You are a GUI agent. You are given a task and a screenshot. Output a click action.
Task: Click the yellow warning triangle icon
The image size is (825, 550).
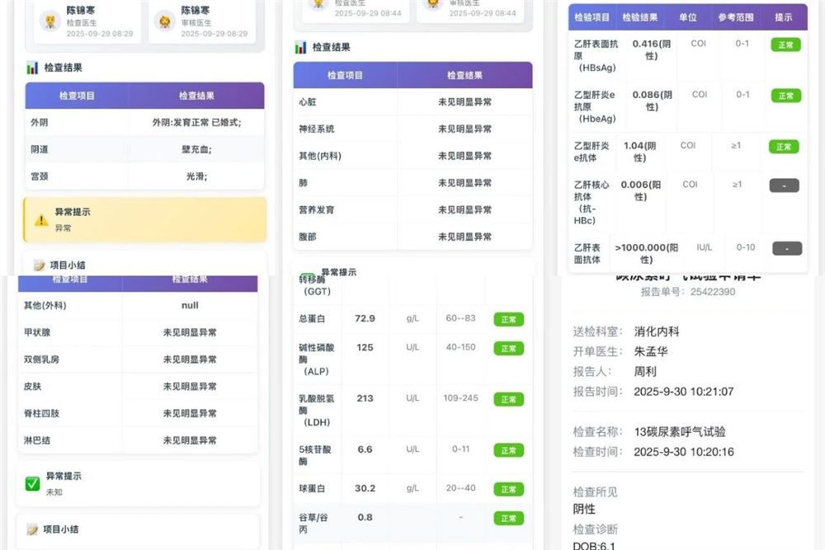[41, 220]
